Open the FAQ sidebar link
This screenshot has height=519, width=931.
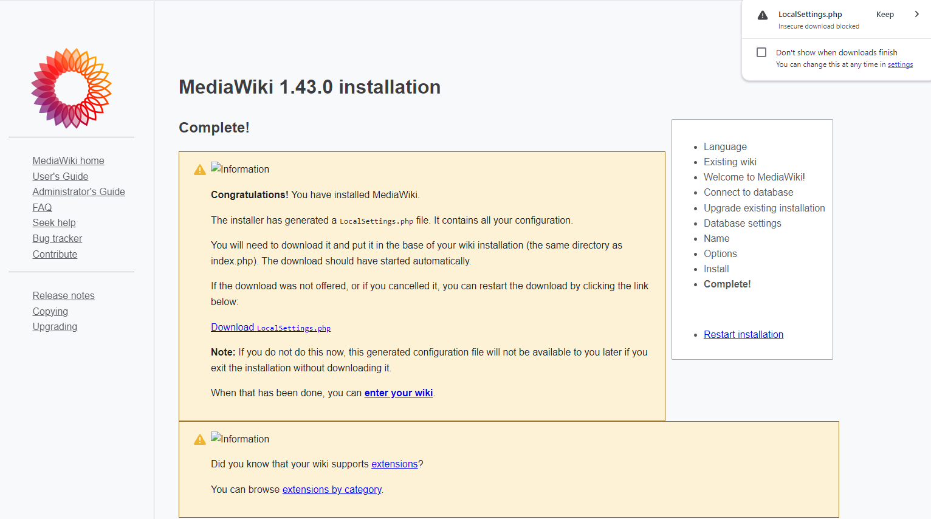click(x=42, y=207)
